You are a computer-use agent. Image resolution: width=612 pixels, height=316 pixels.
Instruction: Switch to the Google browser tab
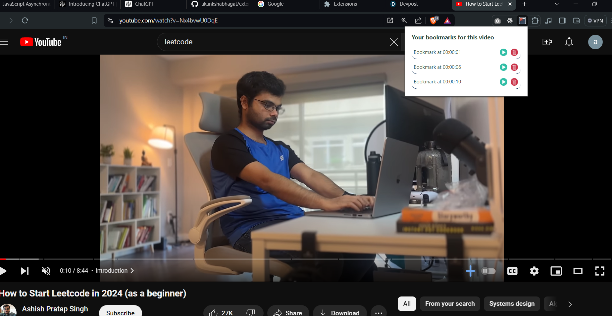click(286, 4)
